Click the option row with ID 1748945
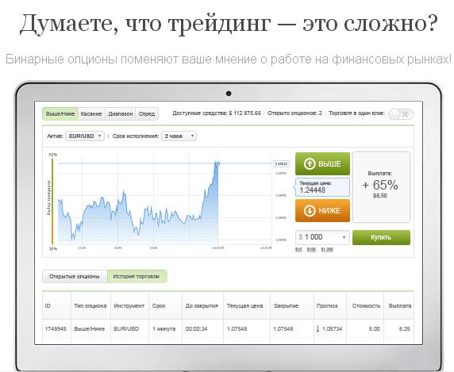 tap(228, 328)
